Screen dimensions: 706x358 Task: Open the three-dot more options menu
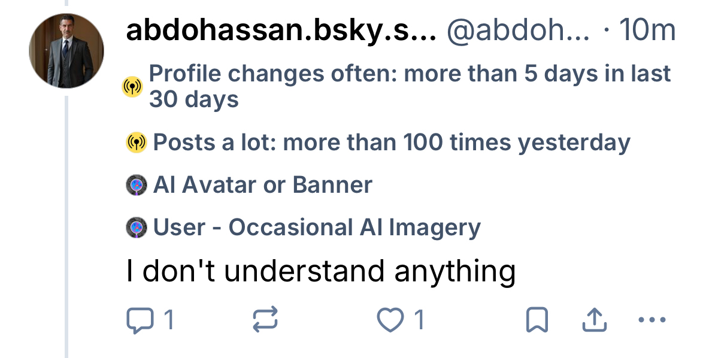(652, 321)
